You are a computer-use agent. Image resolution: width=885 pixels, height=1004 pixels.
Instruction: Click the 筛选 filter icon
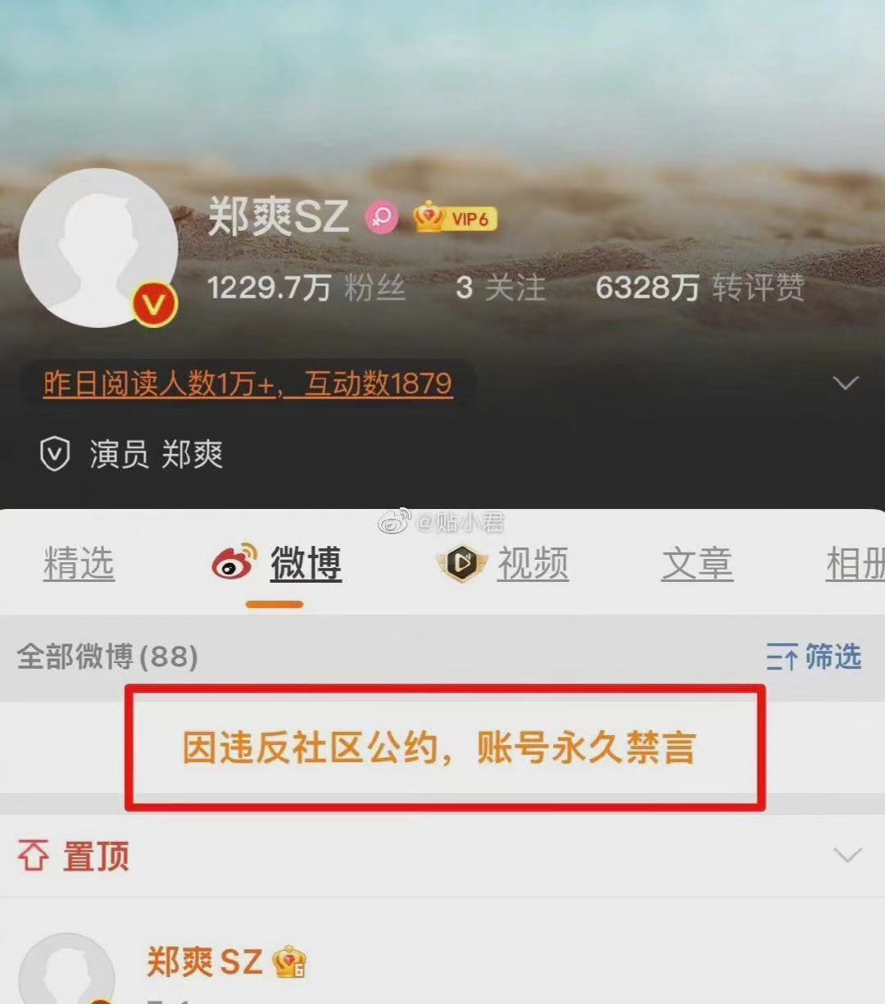pos(782,657)
